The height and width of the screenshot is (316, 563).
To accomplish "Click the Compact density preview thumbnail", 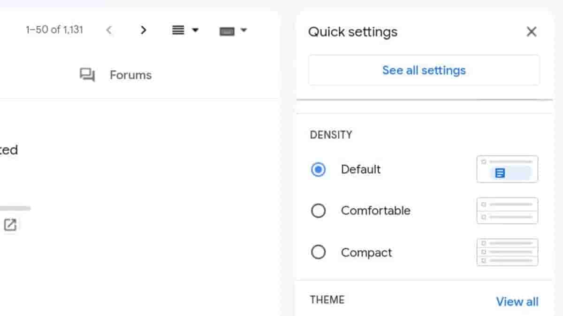I will coord(507,252).
